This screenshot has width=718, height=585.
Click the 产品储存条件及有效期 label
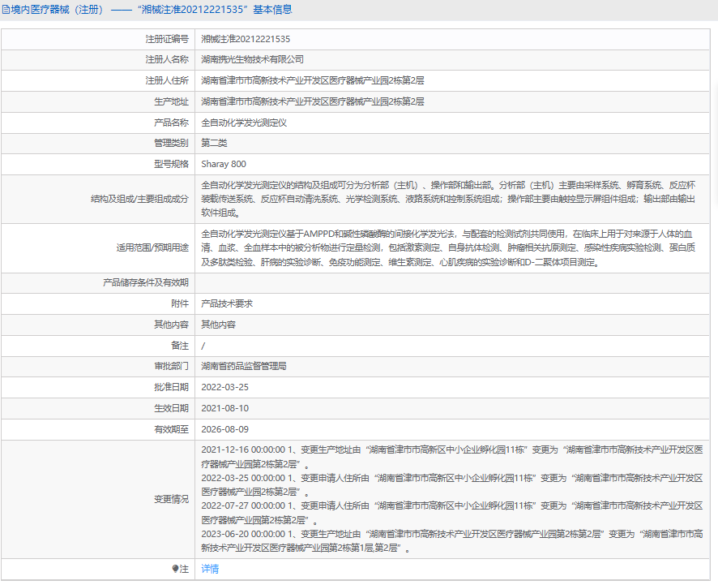pyautogui.click(x=146, y=283)
